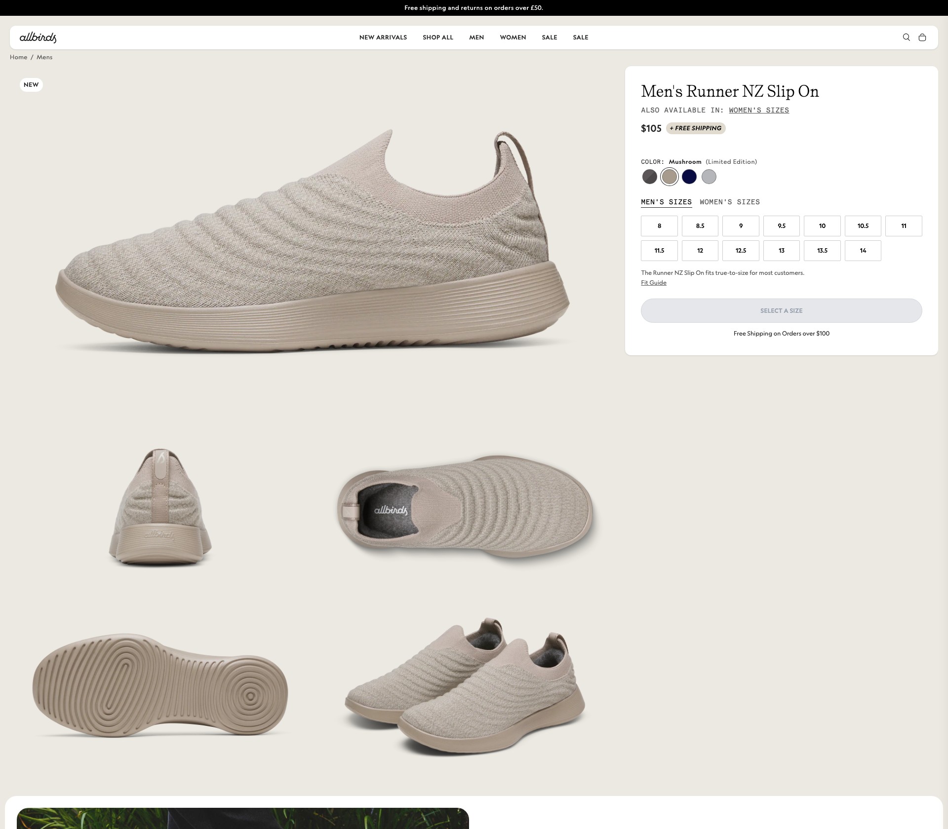Choose size 12.5
The width and height of the screenshot is (948, 829).
741,251
